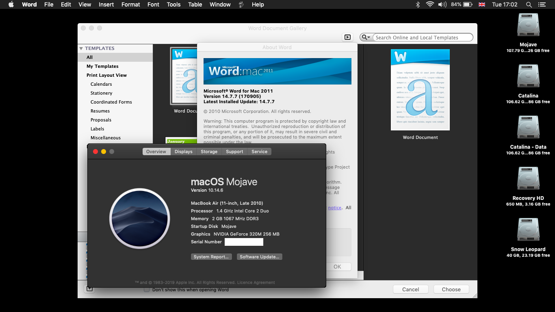This screenshot has width=555, height=312.
Task: Click the large Word Document preview image
Action: click(x=420, y=90)
